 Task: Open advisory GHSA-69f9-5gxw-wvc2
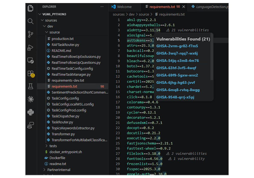[x=177, y=75]
